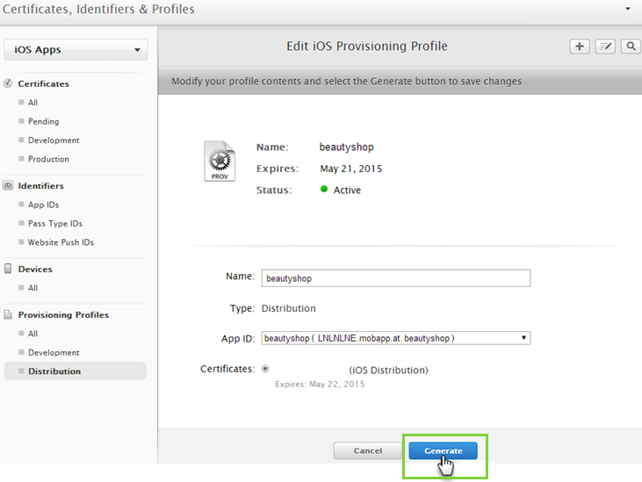The image size is (642, 482).
Task: Open Distribution under Provisioning Profiles
Action: (x=54, y=371)
